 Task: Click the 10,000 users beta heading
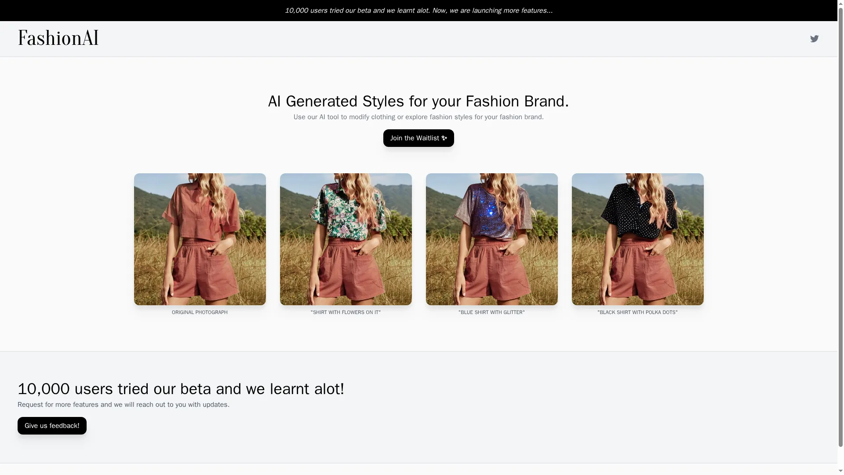(180, 388)
